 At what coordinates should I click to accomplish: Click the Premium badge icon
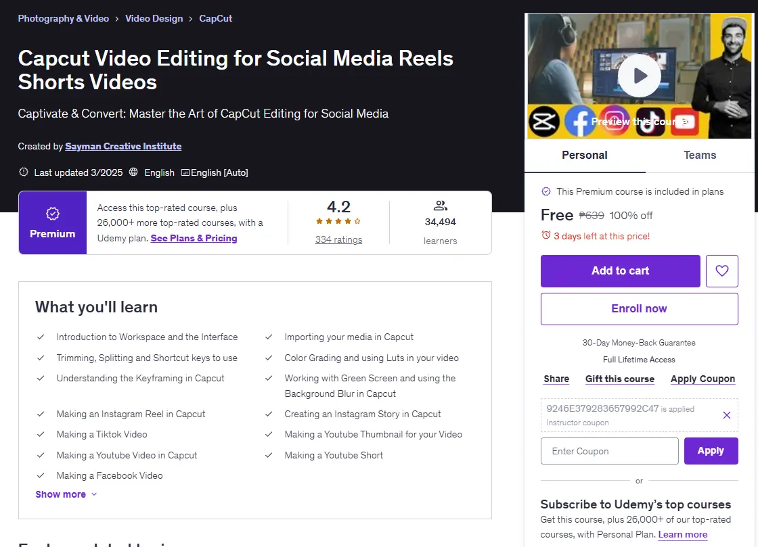pyautogui.click(x=53, y=214)
